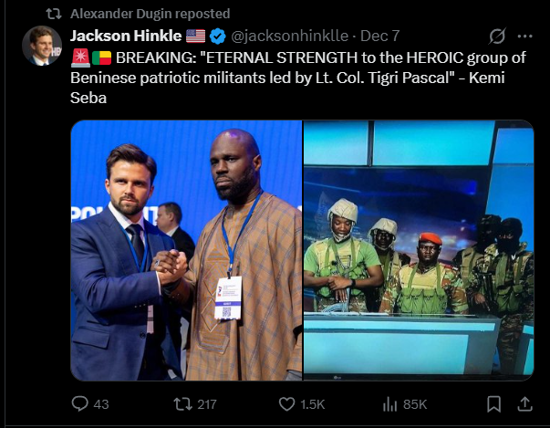This screenshot has height=428, width=550.
Task: Open Jackson Hinkle's profile picture
Action: coord(41,47)
